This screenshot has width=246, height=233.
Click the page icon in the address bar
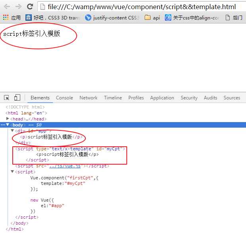click(43, 7)
